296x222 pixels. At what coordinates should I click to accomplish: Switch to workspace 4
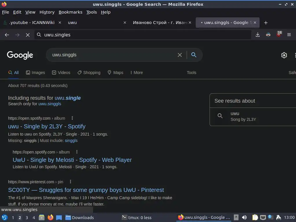pyautogui.click(x=34, y=218)
